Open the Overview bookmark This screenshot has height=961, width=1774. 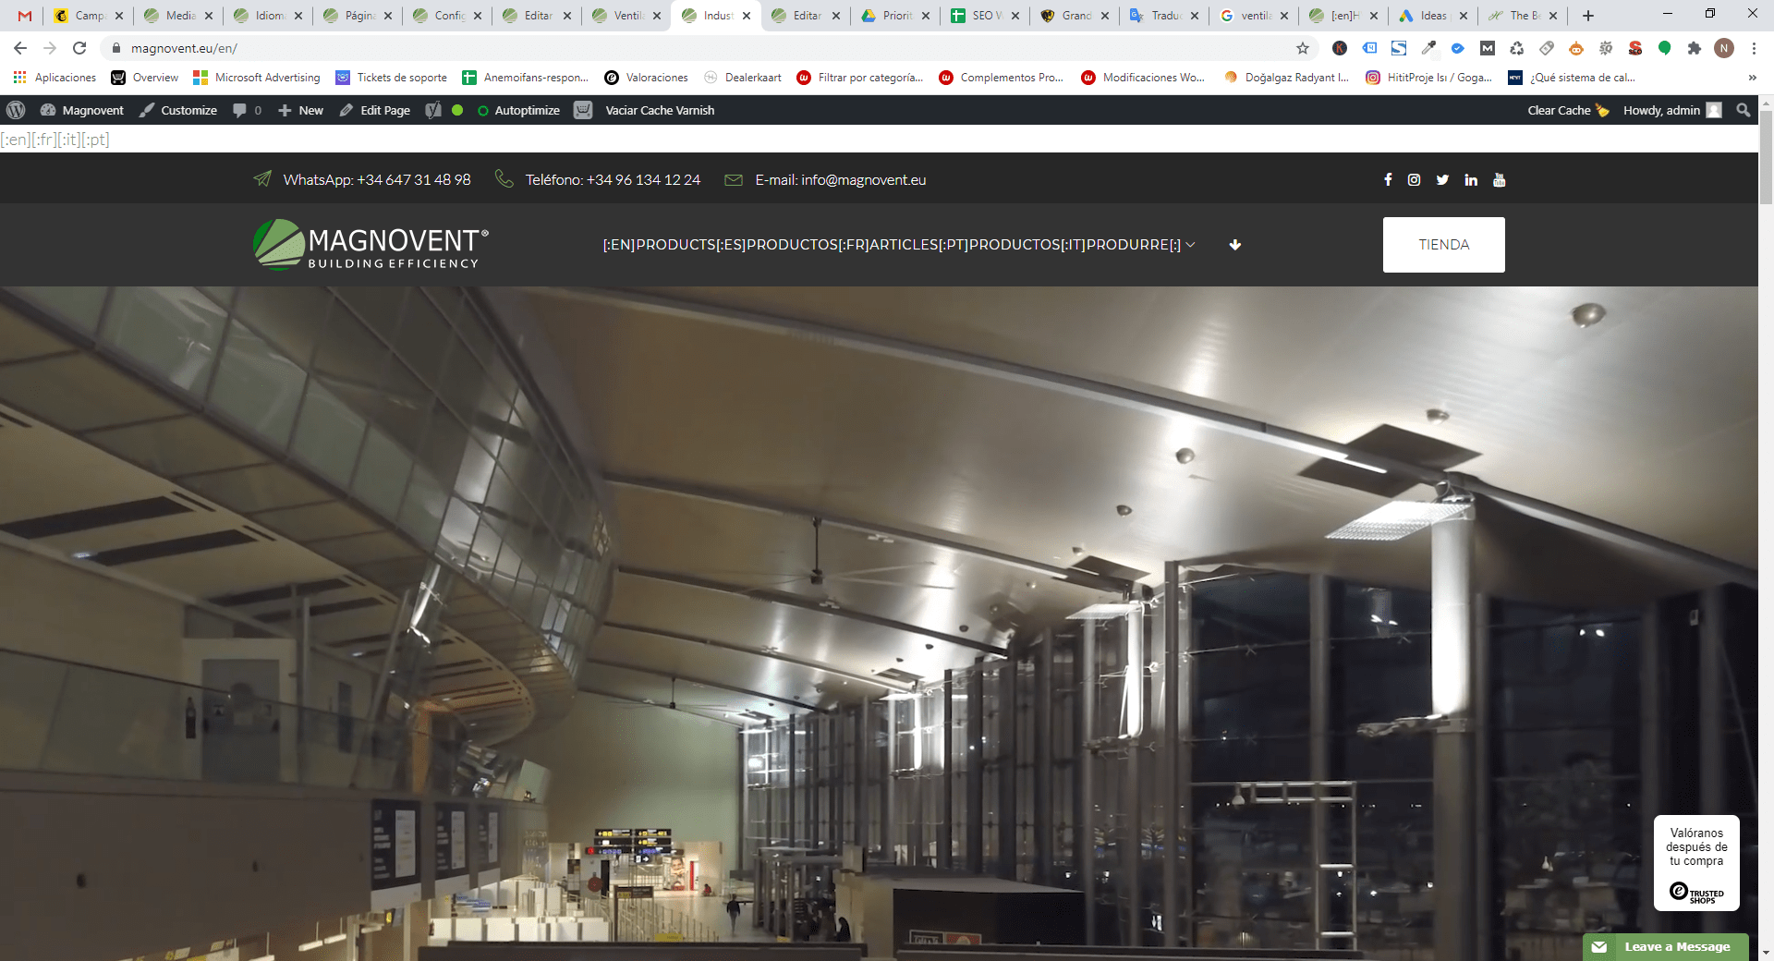145,78
